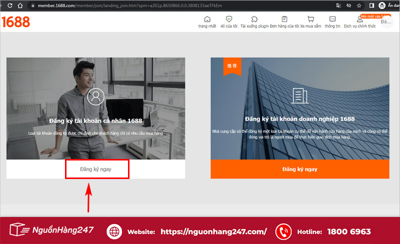400x244 pixels.
Task: Click the 'thông tin' message icon
Action: tap(332, 19)
